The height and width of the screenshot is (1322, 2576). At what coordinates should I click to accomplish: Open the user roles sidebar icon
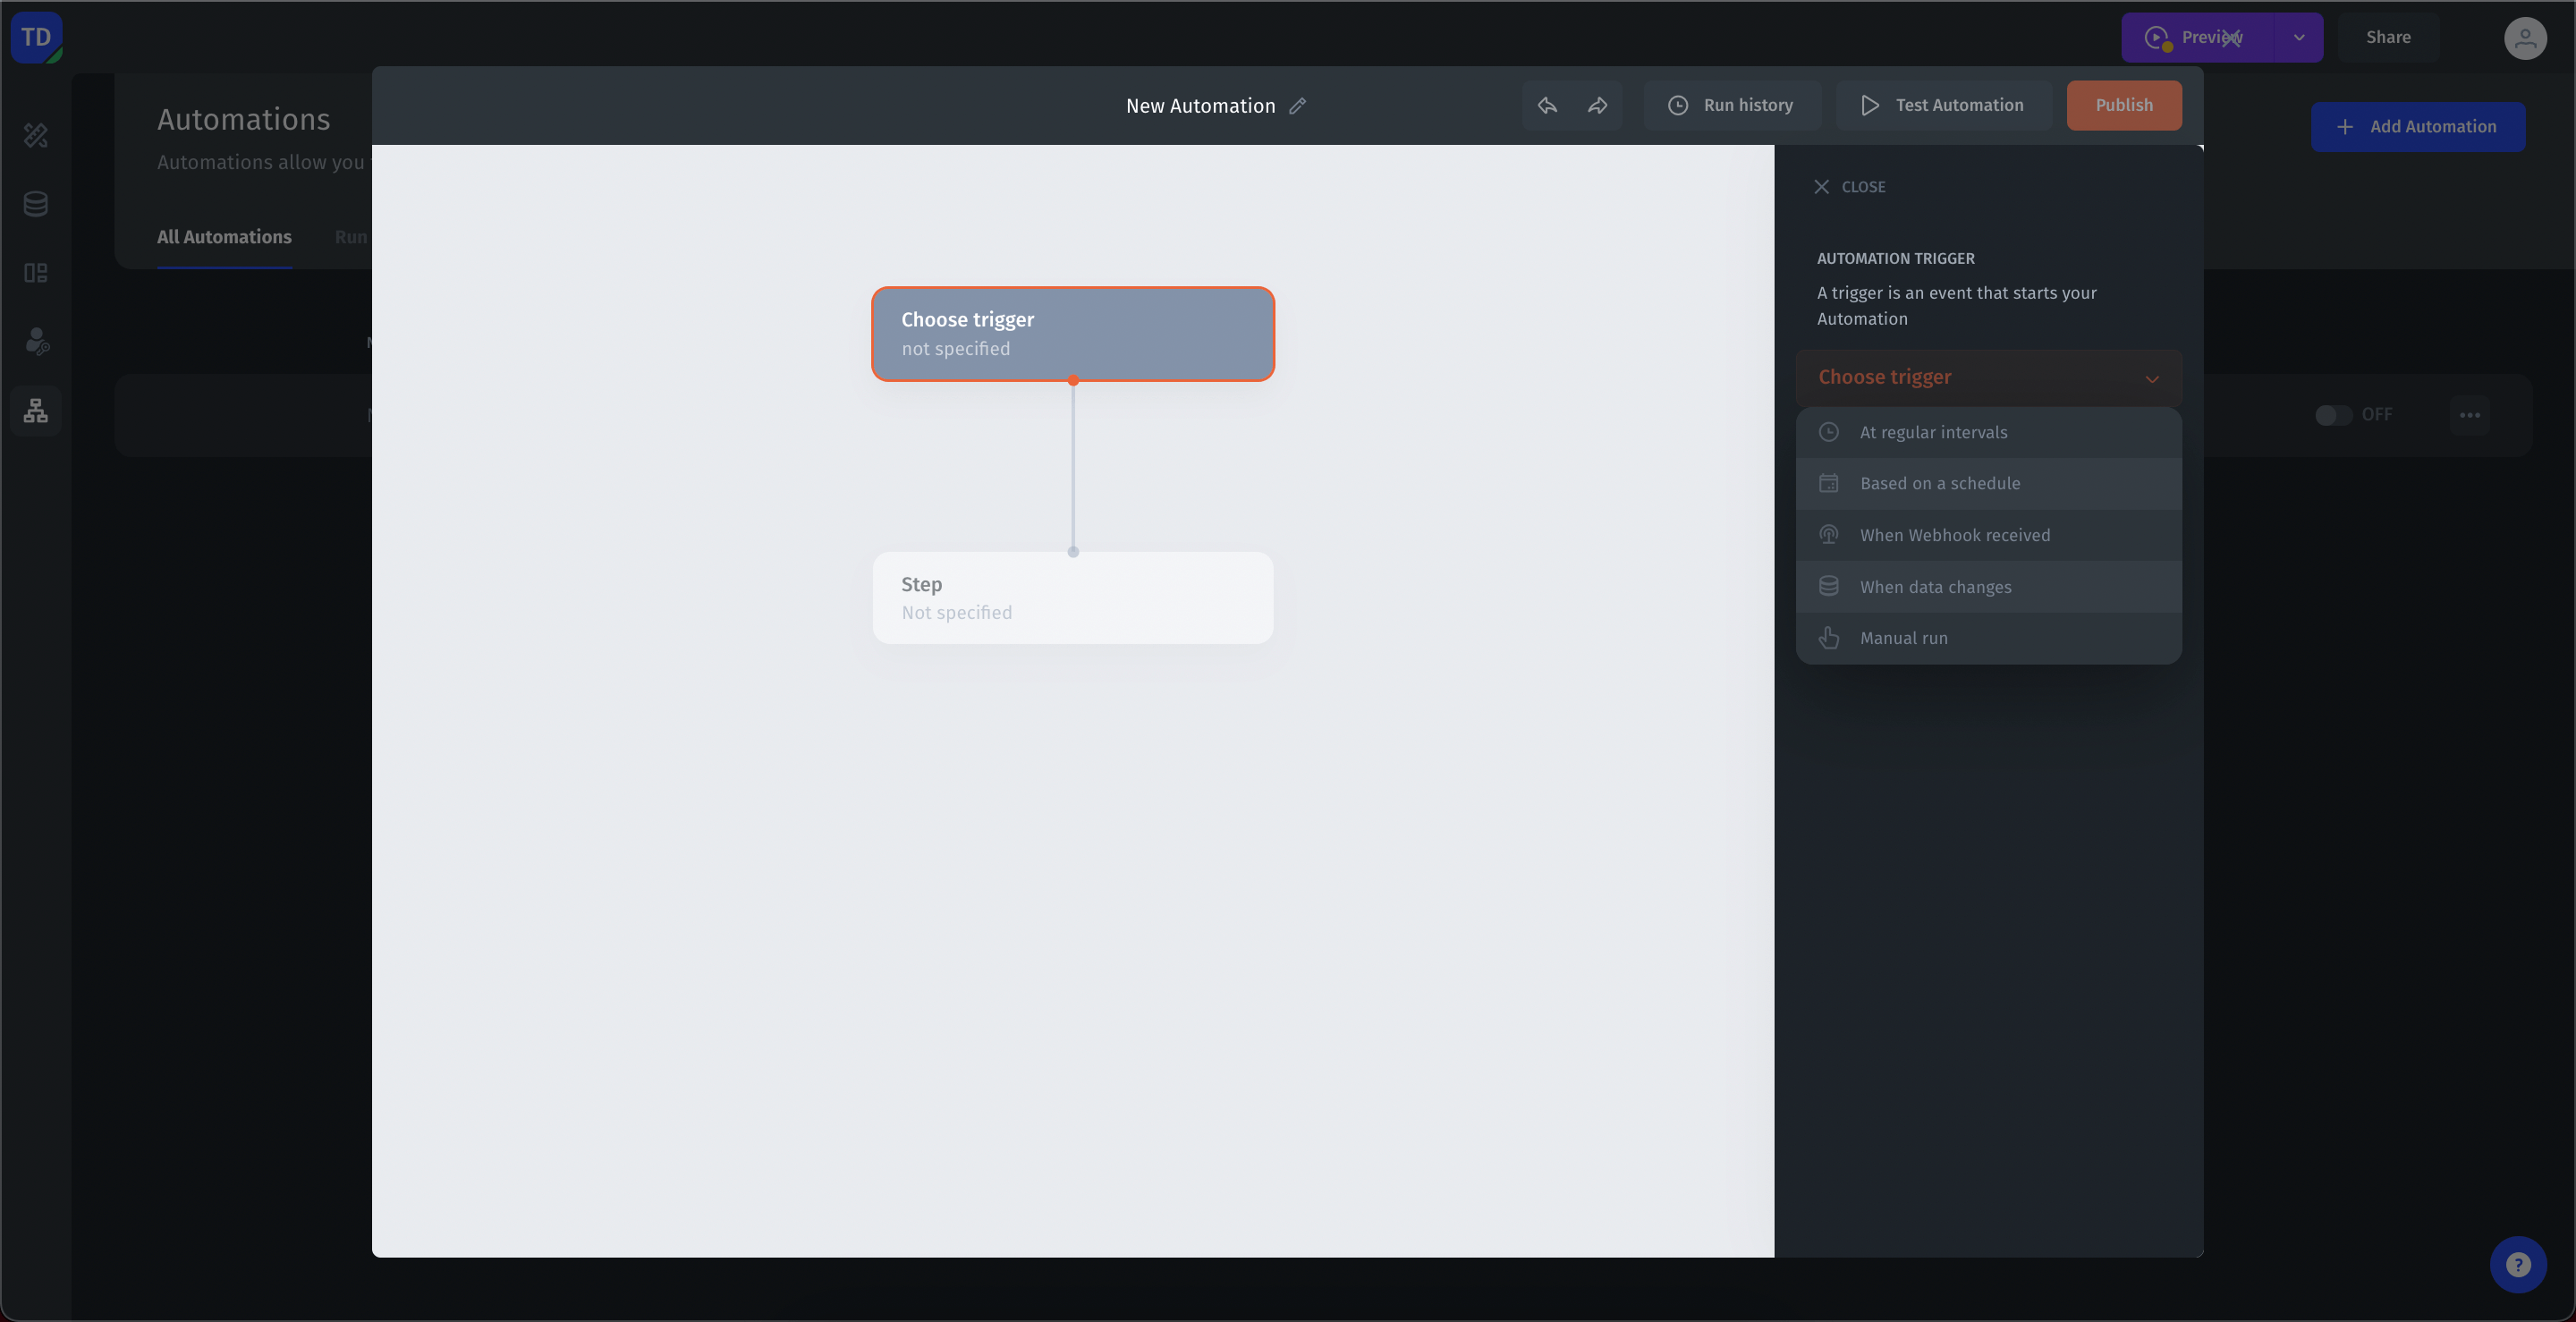click(36, 342)
